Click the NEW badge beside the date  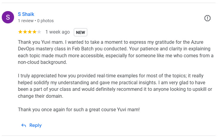point(80,32)
